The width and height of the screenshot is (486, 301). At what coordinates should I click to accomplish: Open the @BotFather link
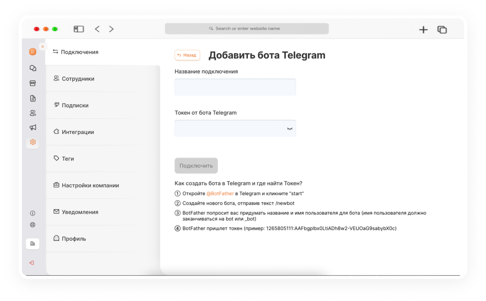[220, 194]
